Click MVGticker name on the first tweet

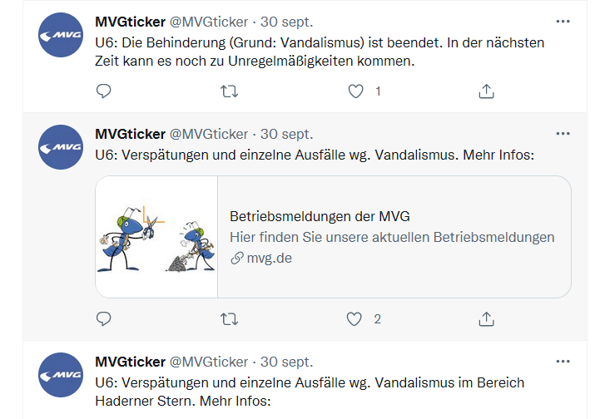pos(130,20)
